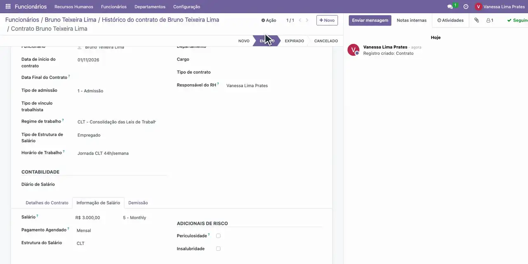Open the Departamentos menu
The height and width of the screenshot is (264, 528).
pyautogui.click(x=150, y=7)
